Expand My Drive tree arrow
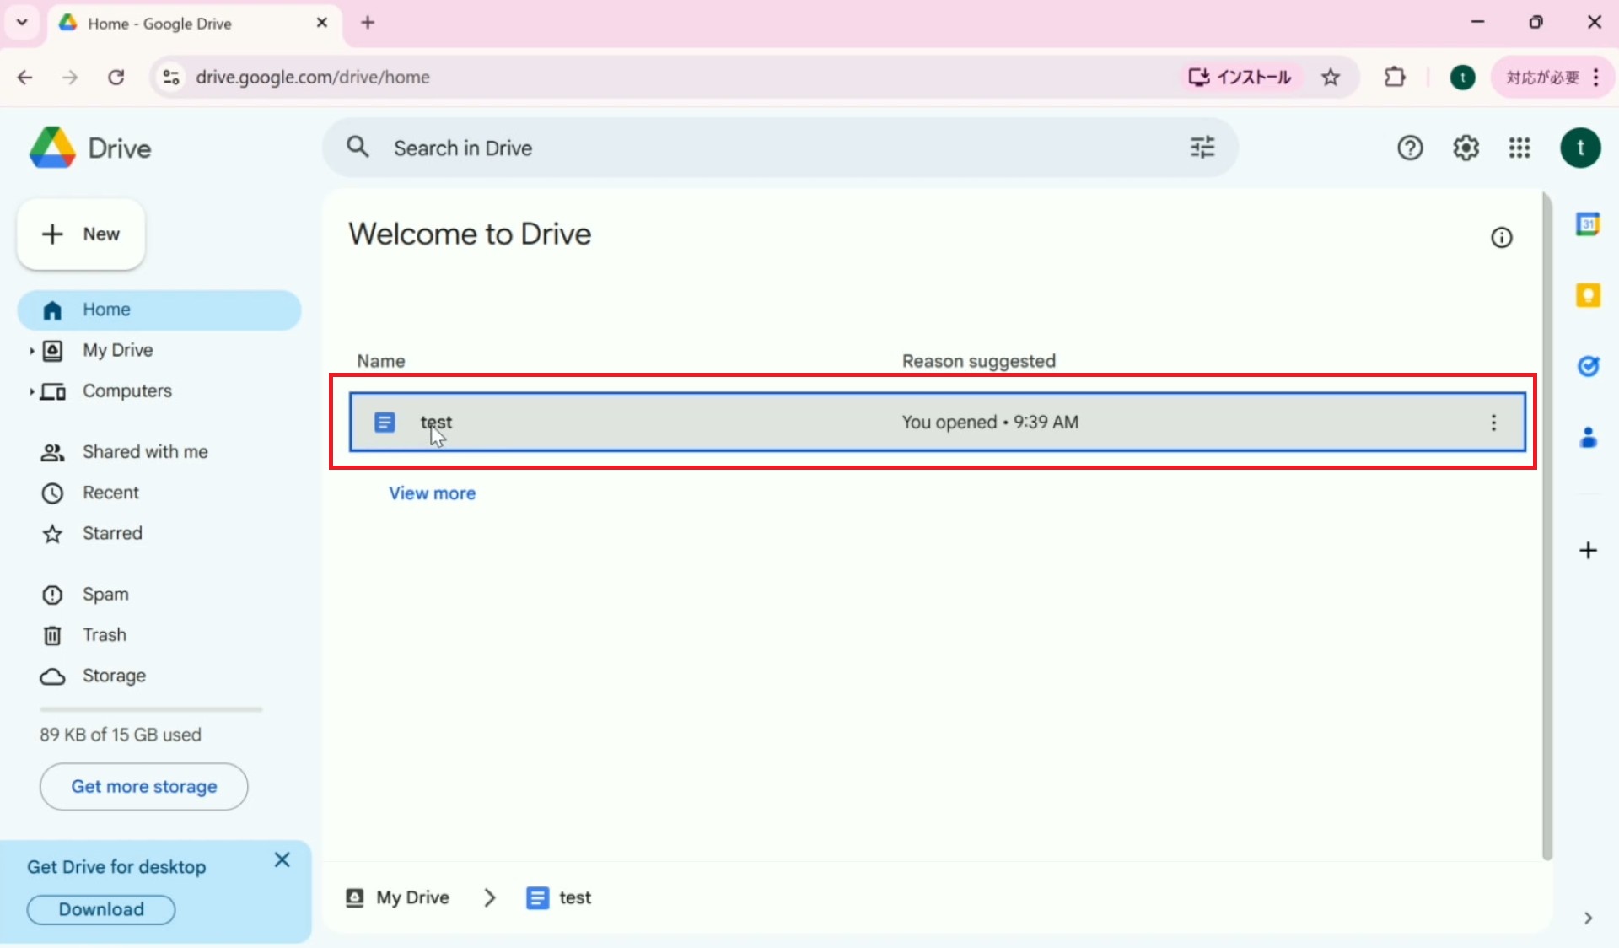Screen dimensions: 1619x948 pyautogui.click(x=31, y=351)
